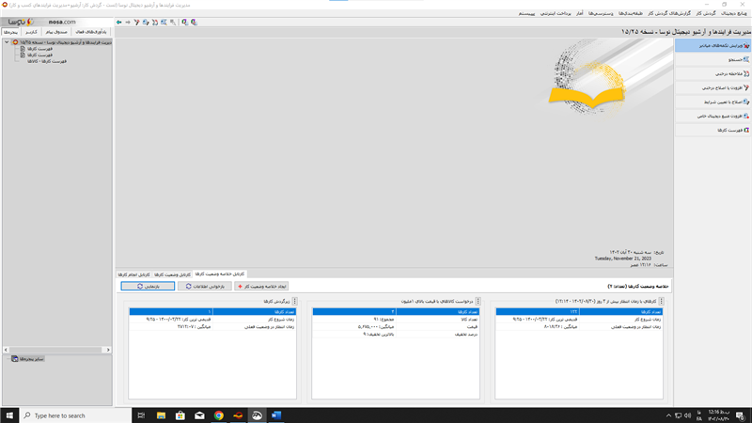Open options menu of the پیگردی کارها card

click(295, 302)
